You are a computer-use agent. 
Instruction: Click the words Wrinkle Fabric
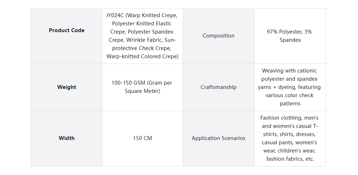tap(145, 40)
